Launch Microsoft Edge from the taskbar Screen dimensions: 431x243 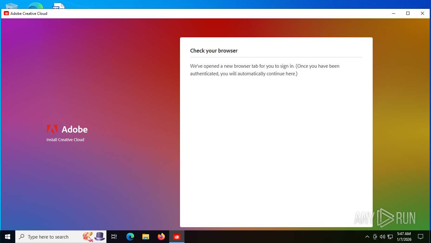pos(130,237)
